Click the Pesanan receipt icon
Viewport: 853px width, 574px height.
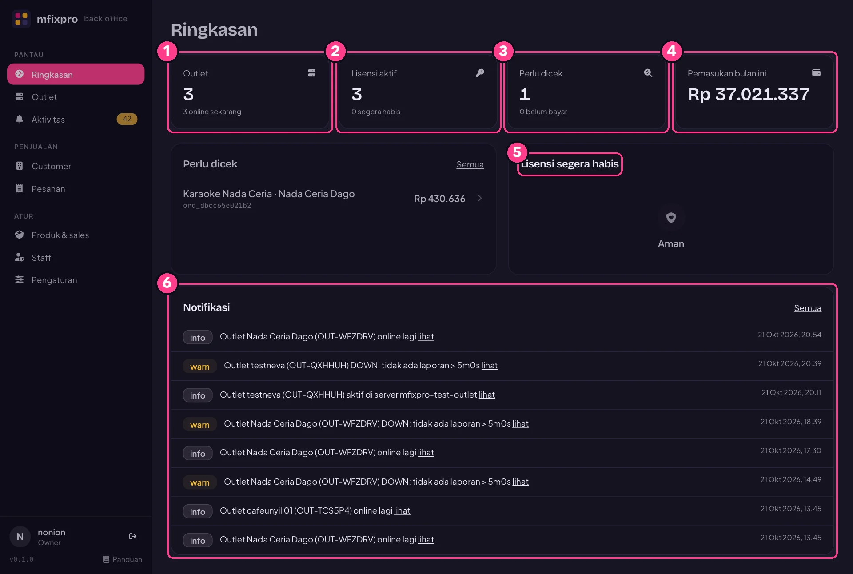click(20, 188)
